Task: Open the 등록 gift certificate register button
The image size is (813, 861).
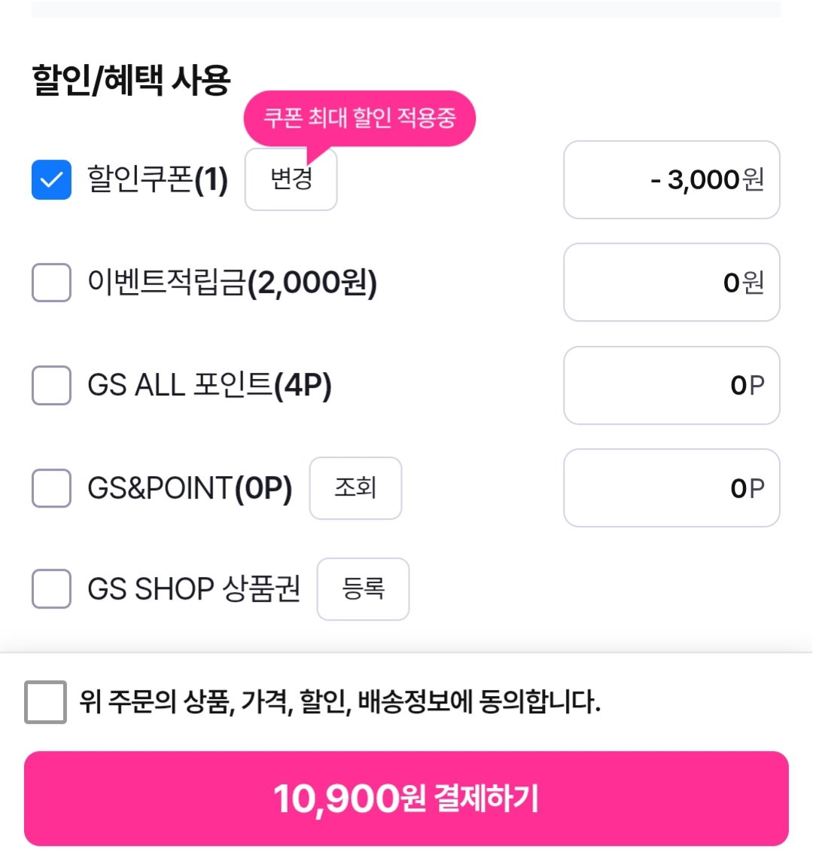Action: click(363, 588)
